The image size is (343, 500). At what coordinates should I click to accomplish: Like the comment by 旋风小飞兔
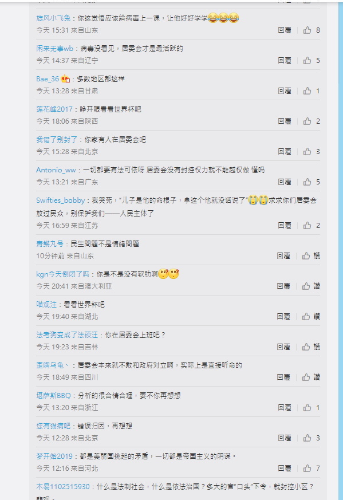[x=307, y=30]
